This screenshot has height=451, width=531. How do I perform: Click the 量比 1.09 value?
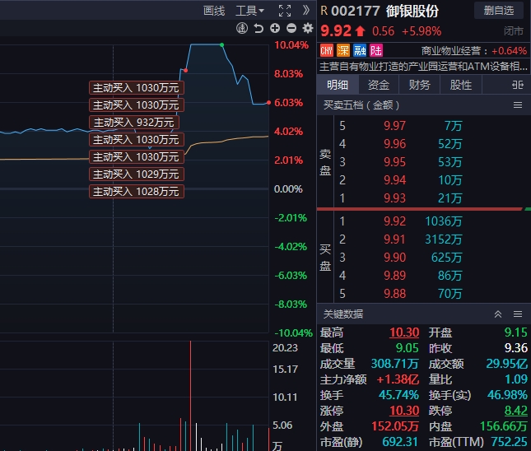click(x=516, y=379)
